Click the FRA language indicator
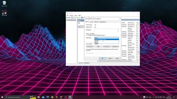Viewport: 177px width, 99px height. click(164, 97)
